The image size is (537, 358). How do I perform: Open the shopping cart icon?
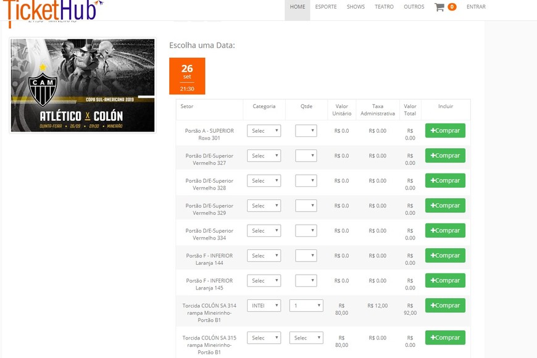point(439,7)
